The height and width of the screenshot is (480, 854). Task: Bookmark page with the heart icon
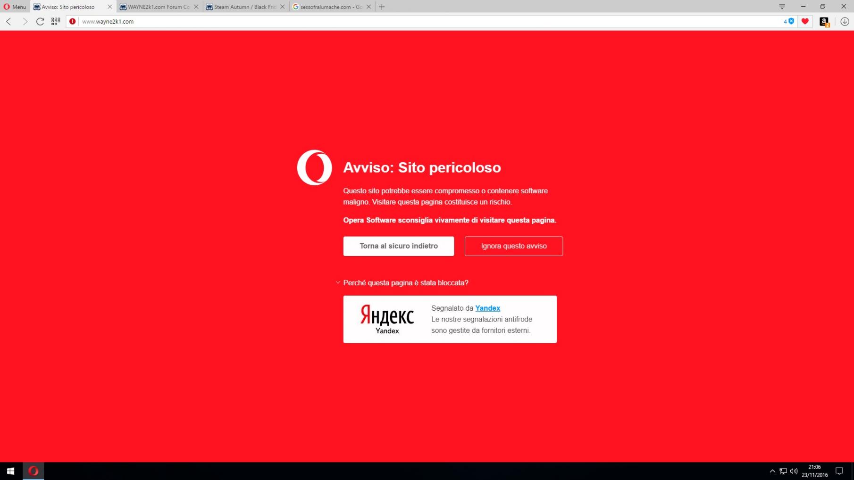[x=805, y=21]
